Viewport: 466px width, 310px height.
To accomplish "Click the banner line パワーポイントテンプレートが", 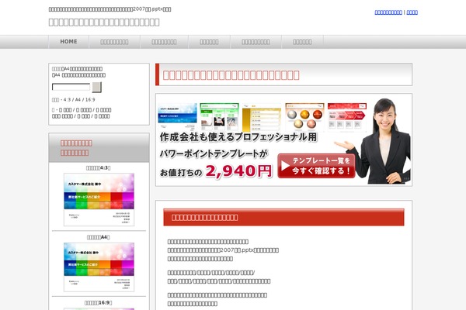I will (214, 153).
